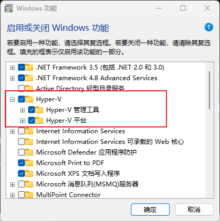Select the Hyper-V folder icon
220x222 pixels.
click(29, 99)
